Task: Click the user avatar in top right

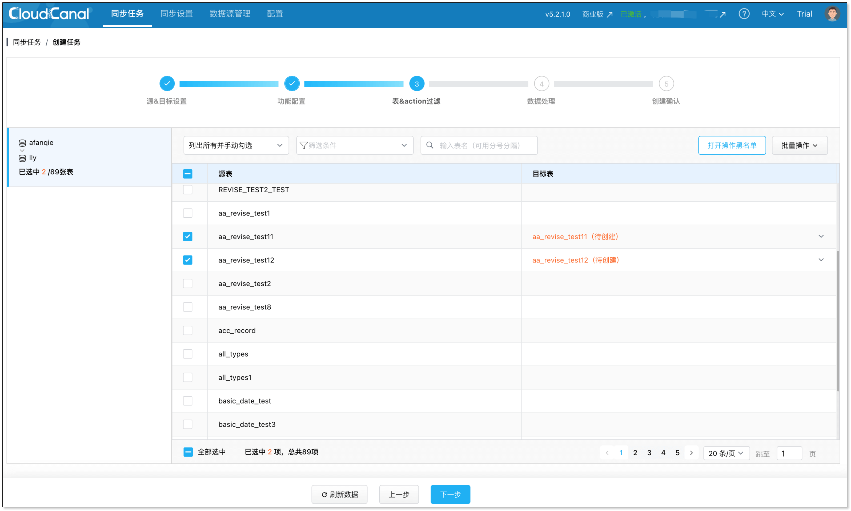Action: click(x=832, y=14)
